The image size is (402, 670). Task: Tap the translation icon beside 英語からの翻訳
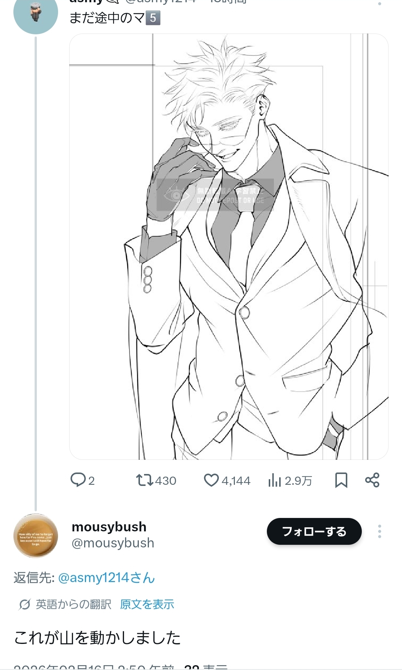[x=25, y=604]
